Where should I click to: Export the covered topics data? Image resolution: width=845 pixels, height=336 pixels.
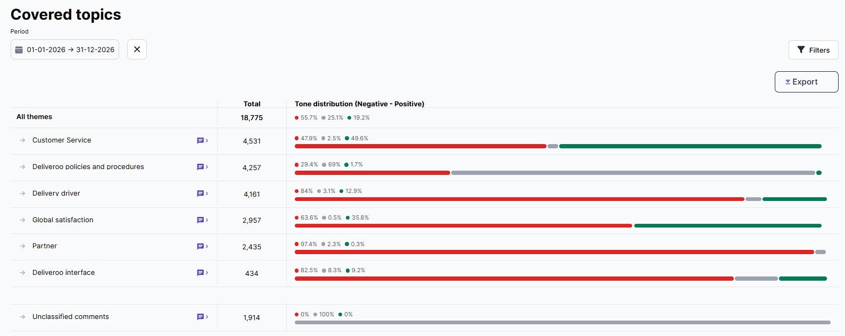(806, 82)
